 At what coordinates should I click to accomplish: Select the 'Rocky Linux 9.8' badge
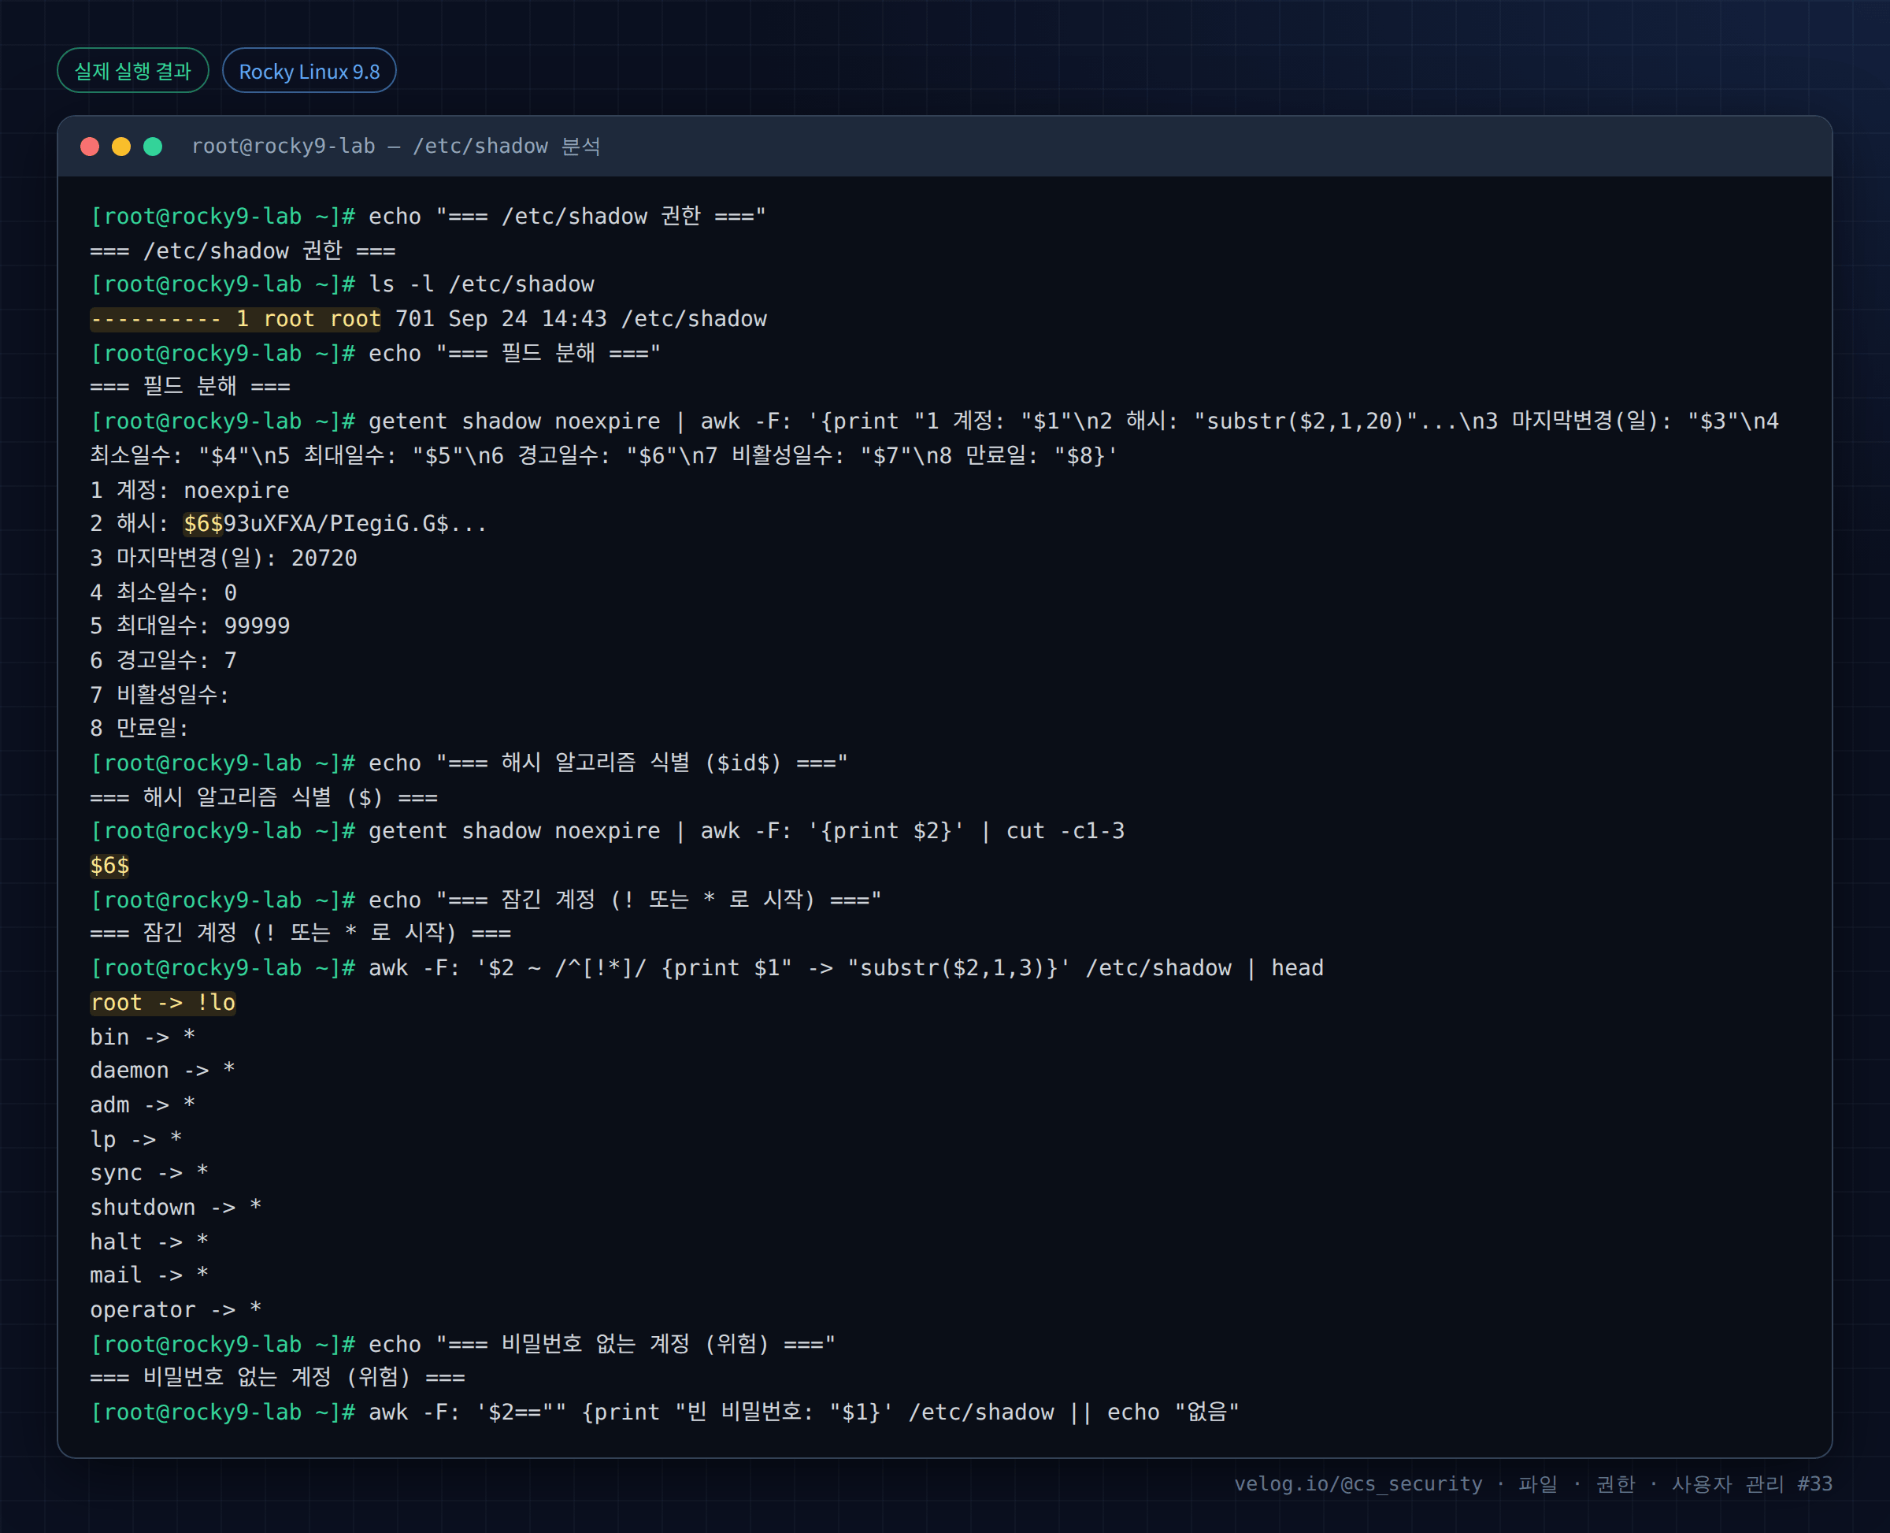(309, 71)
